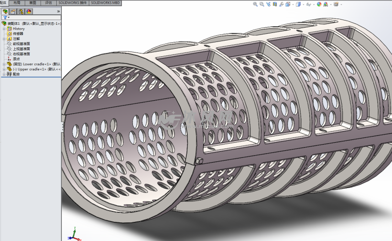Viewport: 392px width, 241px height.
Task: Open the tree filter funnel dropdown
Action: (6, 17)
